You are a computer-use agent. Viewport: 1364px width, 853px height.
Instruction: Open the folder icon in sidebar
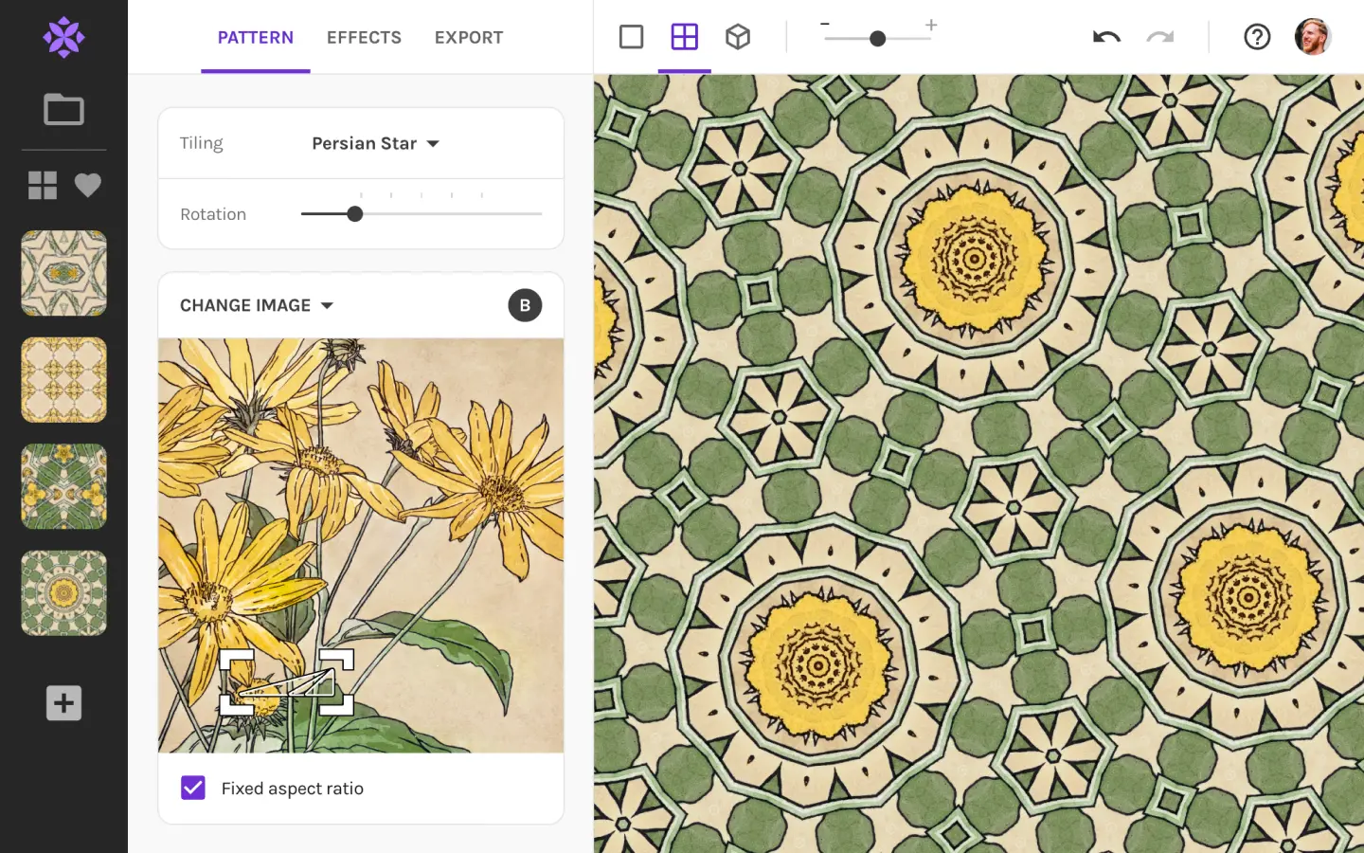pos(63,110)
